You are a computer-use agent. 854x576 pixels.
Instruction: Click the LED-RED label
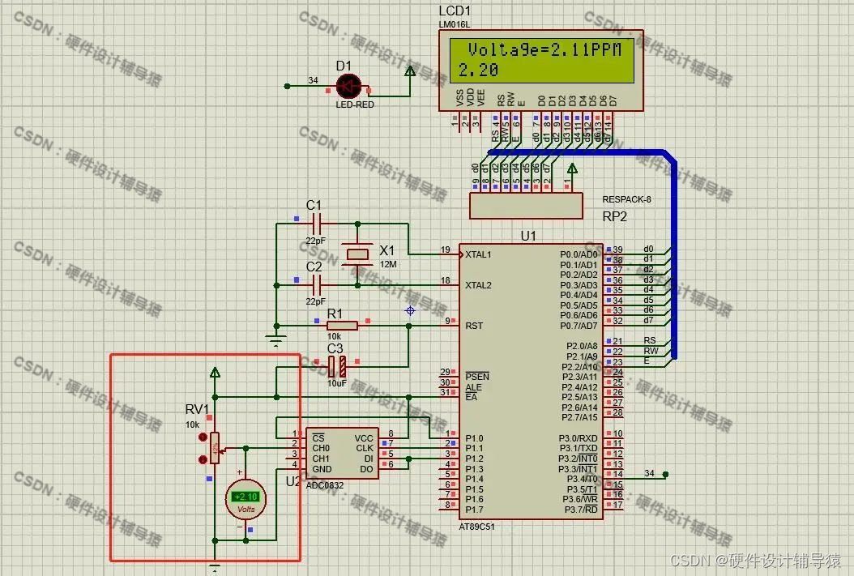[x=355, y=105]
